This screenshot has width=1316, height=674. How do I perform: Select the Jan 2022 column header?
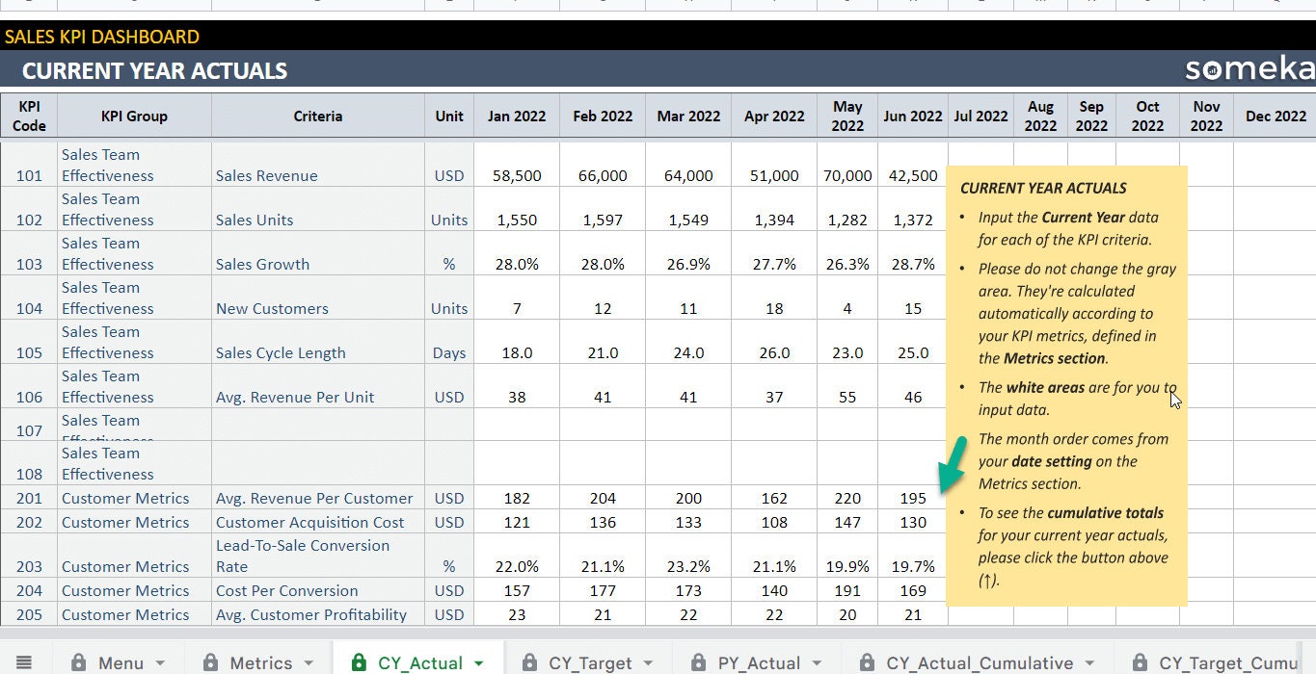(517, 116)
